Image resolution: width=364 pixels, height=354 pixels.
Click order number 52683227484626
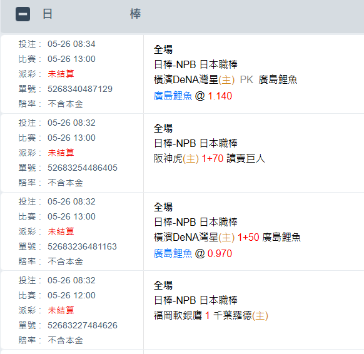[83, 325]
